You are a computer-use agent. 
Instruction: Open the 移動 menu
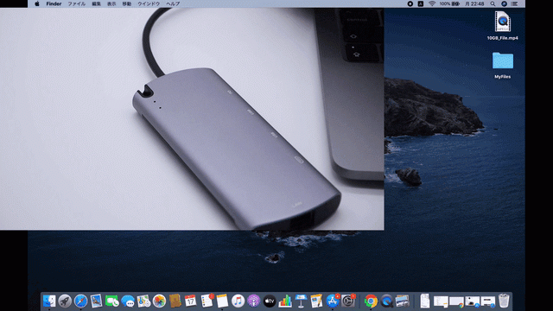pos(127,3)
